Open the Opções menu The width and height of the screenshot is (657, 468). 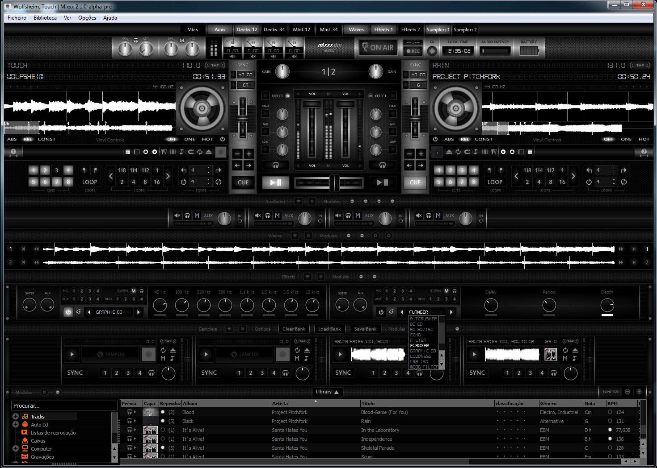click(x=87, y=18)
